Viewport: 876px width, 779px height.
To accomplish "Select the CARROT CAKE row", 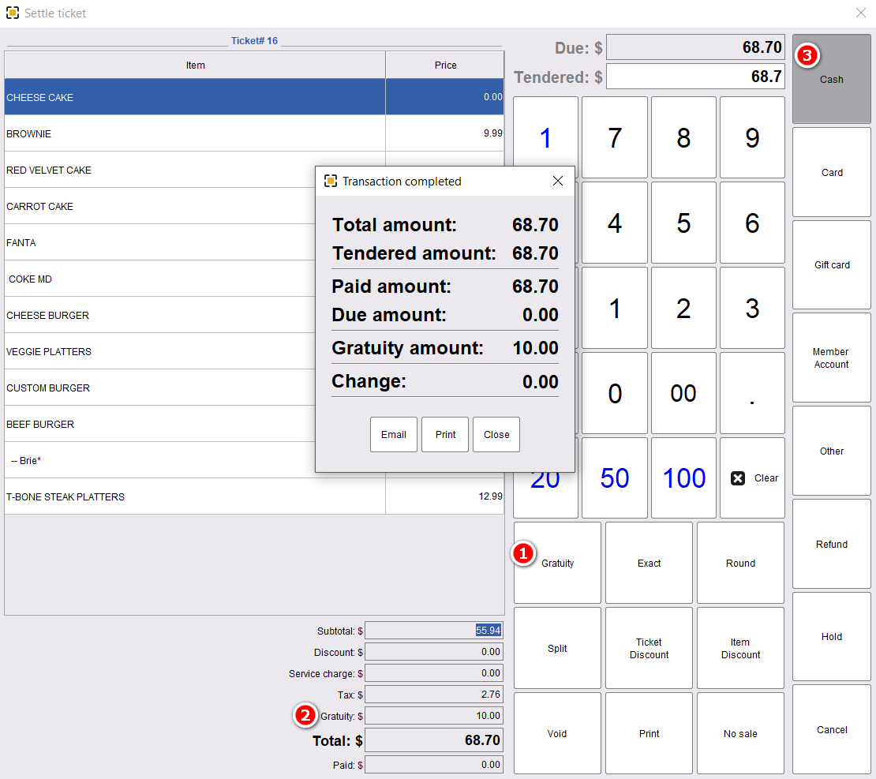I will (x=159, y=206).
